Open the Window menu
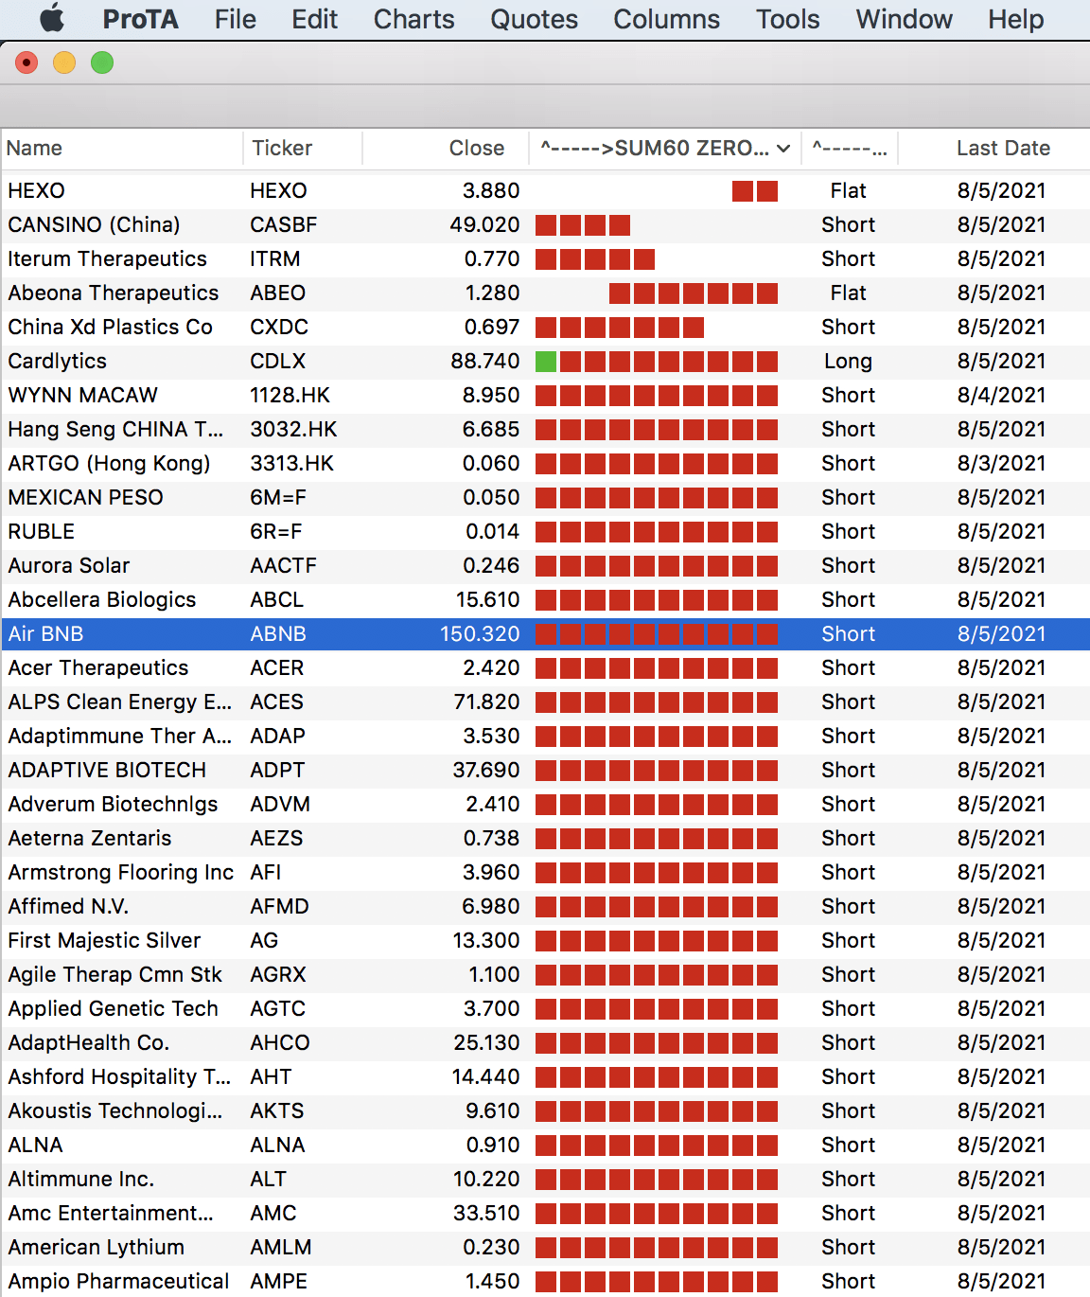 (904, 19)
